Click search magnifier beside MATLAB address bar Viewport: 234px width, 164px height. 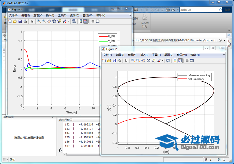click(229, 35)
